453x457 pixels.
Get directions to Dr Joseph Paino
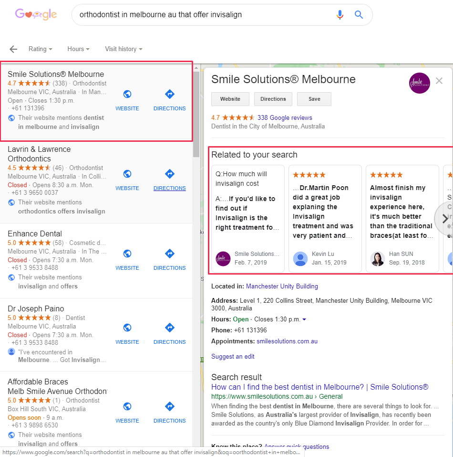[170, 328]
